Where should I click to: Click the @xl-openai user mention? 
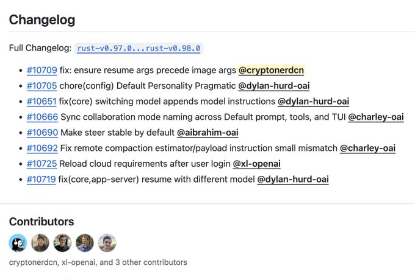coord(257,163)
